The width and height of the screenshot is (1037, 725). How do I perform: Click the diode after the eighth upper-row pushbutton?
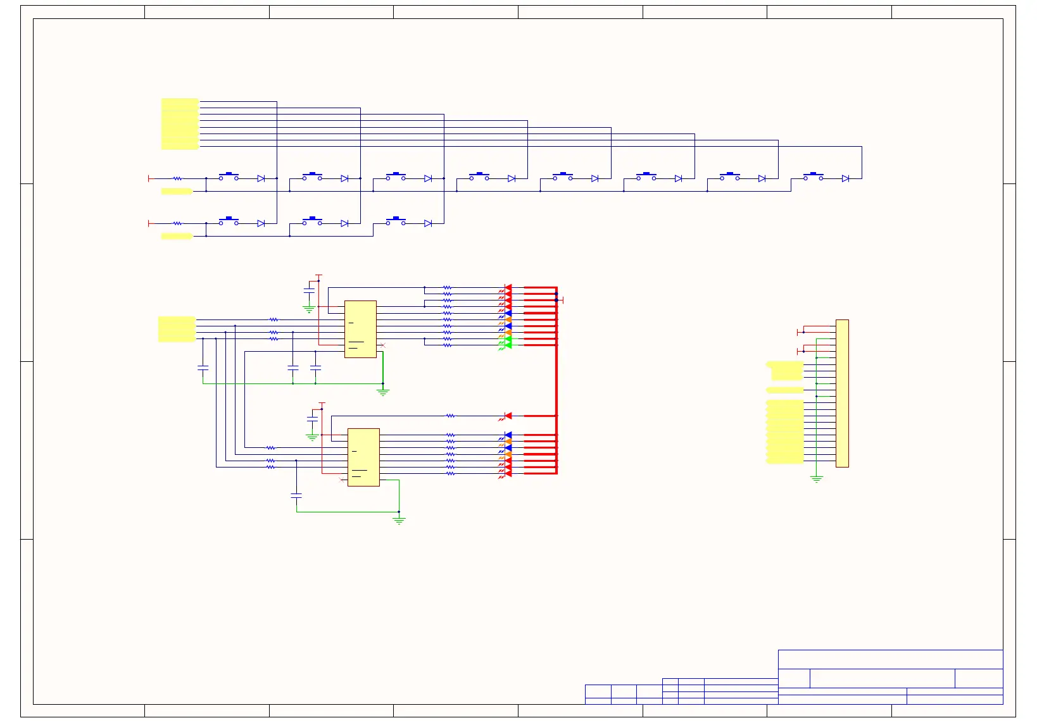click(845, 178)
